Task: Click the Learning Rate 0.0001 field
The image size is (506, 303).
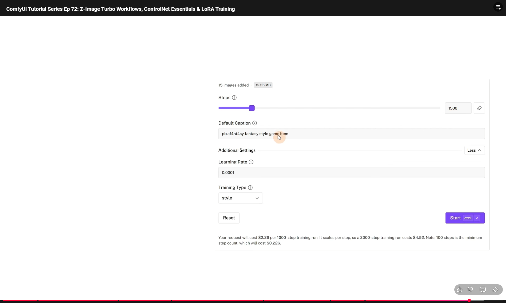Action: coord(351,173)
